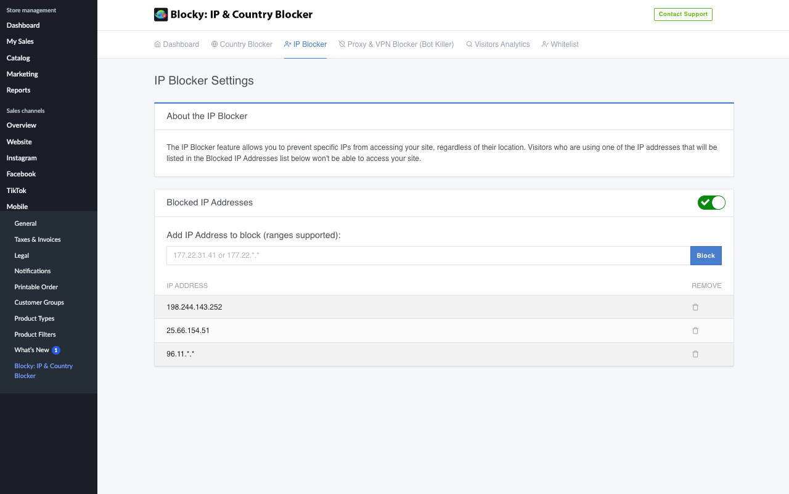This screenshot has width=789, height=494.
Task: Click the REMOVE column header
Action: click(x=706, y=286)
